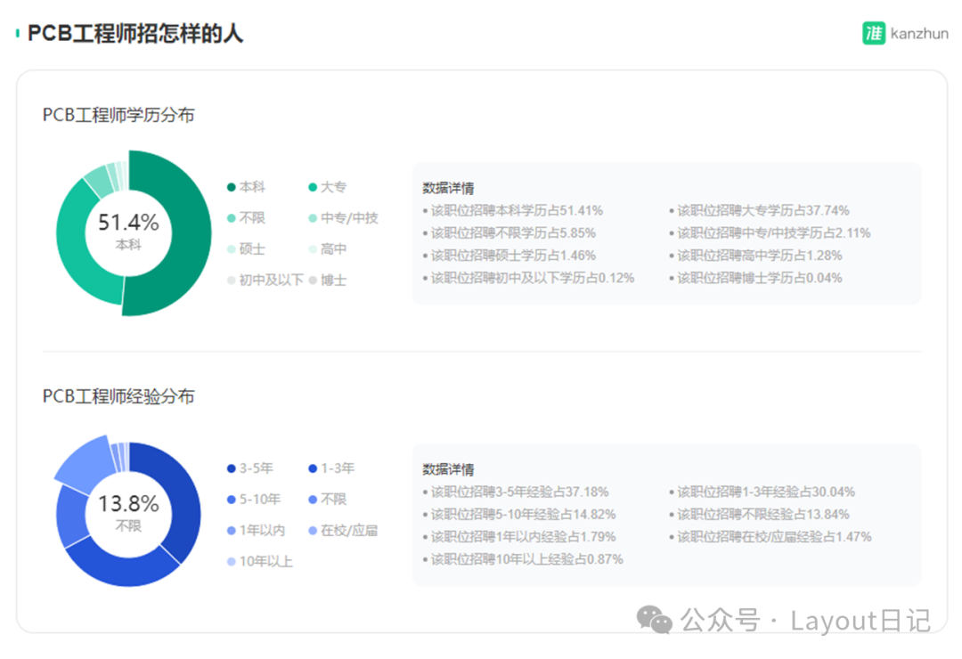Select the PCB工程师学历分布 section title
962x659 pixels.
(x=120, y=115)
